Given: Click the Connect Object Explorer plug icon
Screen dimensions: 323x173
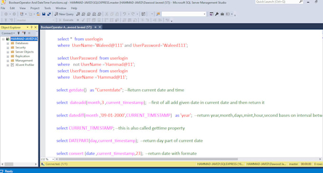Looking at the screenshot, I should point(19,33).
